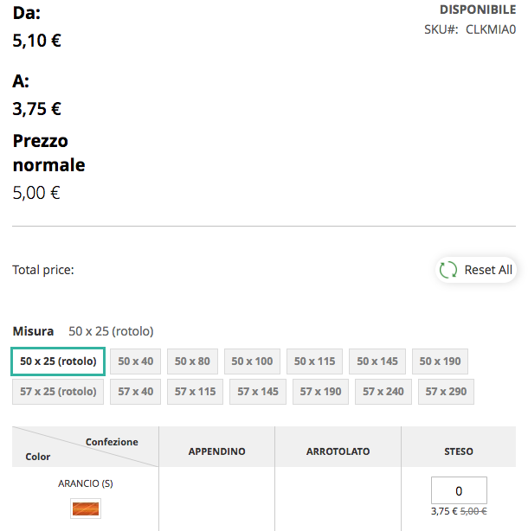Choose size 57 x 190
The width and height of the screenshot is (528, 531).
pyautogui.click(x=321, y=392)
